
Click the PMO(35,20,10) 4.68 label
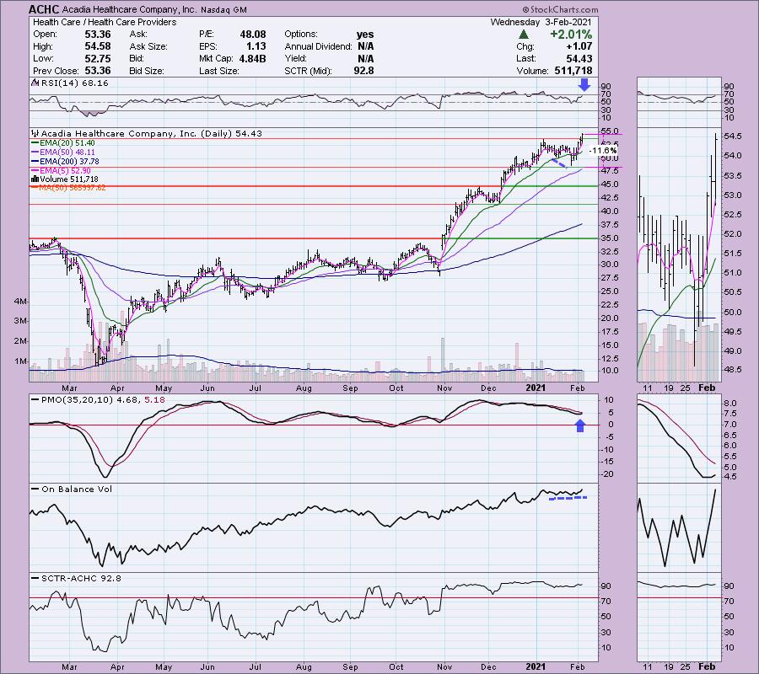91,400
